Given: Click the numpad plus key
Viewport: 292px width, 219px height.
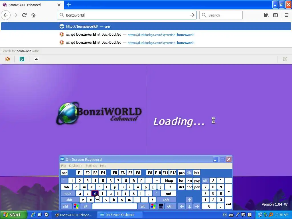Looking at the screenshot, I should pyautogui.click(x=228, y=190).
